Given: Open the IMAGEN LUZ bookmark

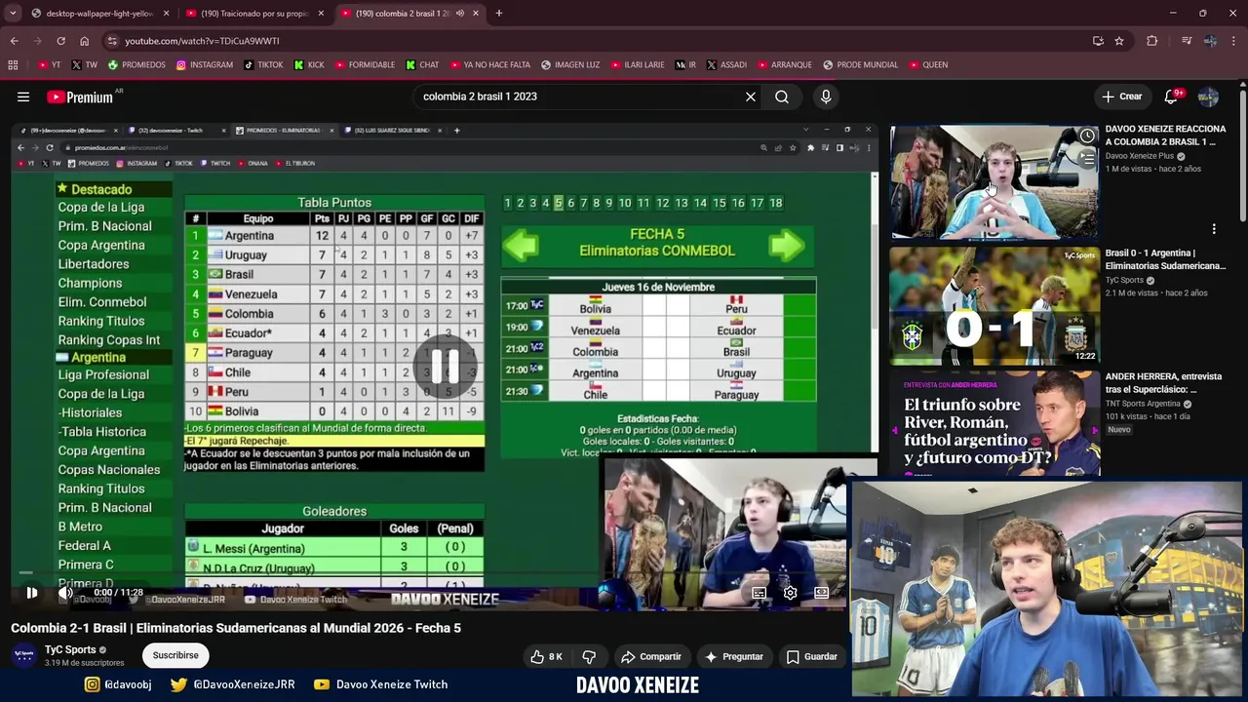Looking at the screenshot, I should click(570, 65).
